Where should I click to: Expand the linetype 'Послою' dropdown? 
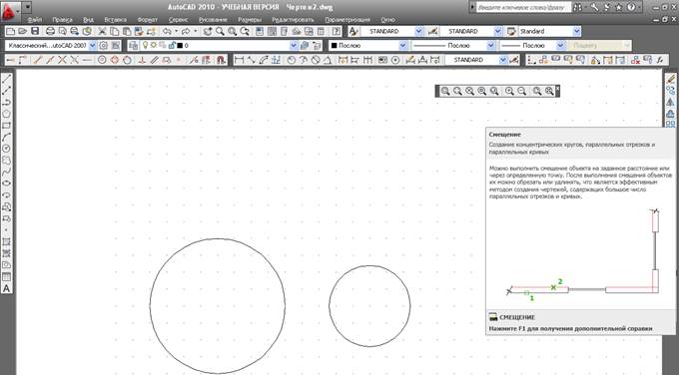click(490, 45)
